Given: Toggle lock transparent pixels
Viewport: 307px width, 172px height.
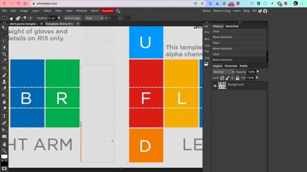Looking at the screenshot, I should point(222,78).
